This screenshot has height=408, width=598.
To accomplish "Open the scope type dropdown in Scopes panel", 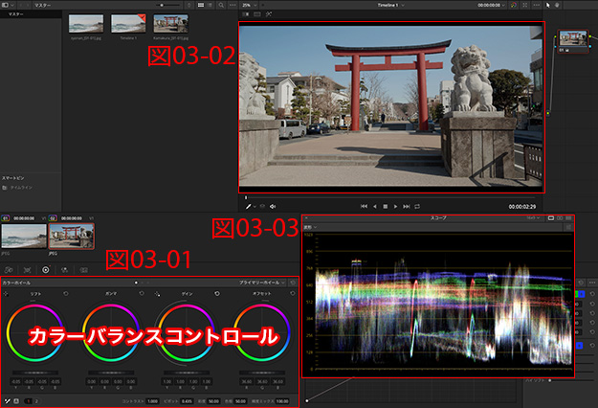I will (x=313, y=227).
